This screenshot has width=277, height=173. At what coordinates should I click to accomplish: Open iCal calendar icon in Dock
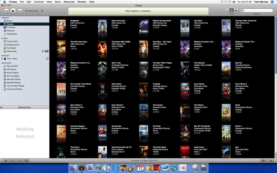tap(141, 168)
